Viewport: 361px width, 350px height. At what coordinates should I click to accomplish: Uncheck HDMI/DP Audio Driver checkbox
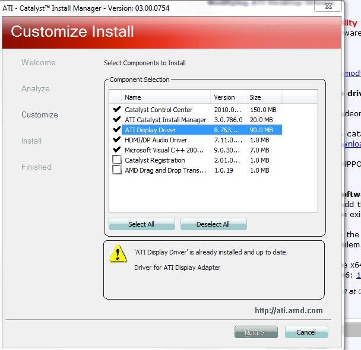tap(117, 140)
